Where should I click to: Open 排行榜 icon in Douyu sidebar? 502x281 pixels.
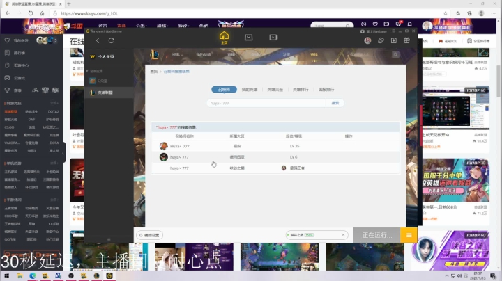point(7,53)
